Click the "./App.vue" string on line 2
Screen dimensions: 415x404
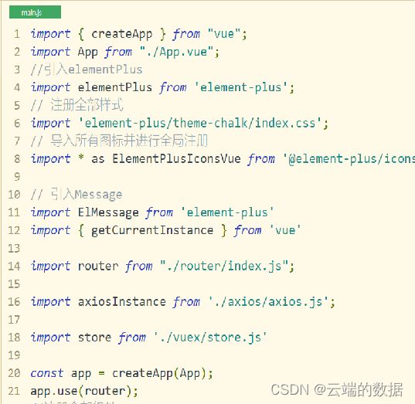click(x=176, y=52)
